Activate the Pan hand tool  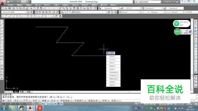click(x=60, y=8)
